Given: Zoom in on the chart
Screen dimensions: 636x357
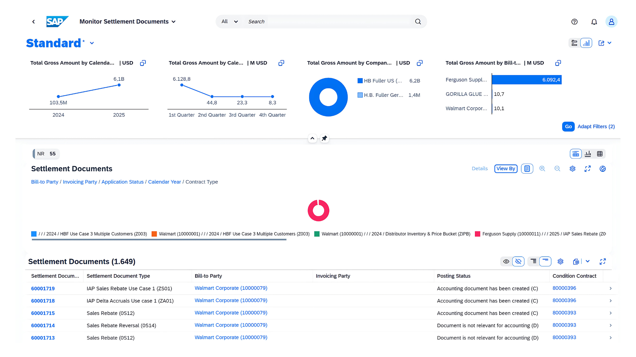Looking at the screenshot, I should point(542,169).
